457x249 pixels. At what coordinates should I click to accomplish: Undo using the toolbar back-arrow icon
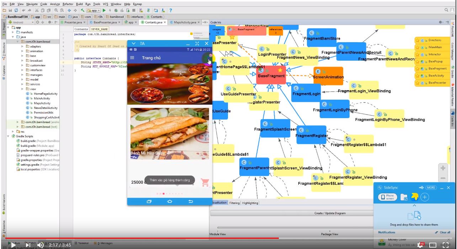(x=23, y=10)
